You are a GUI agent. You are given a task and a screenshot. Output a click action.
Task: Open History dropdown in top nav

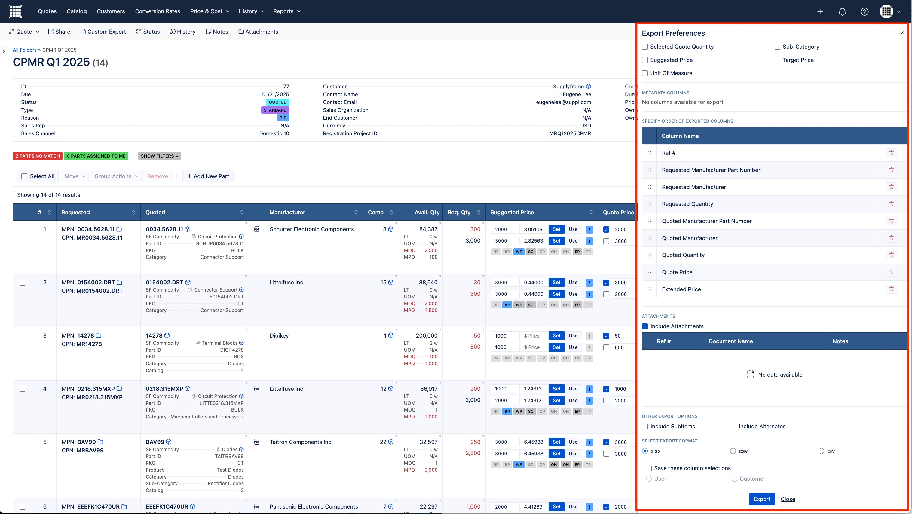click(251, 11)
